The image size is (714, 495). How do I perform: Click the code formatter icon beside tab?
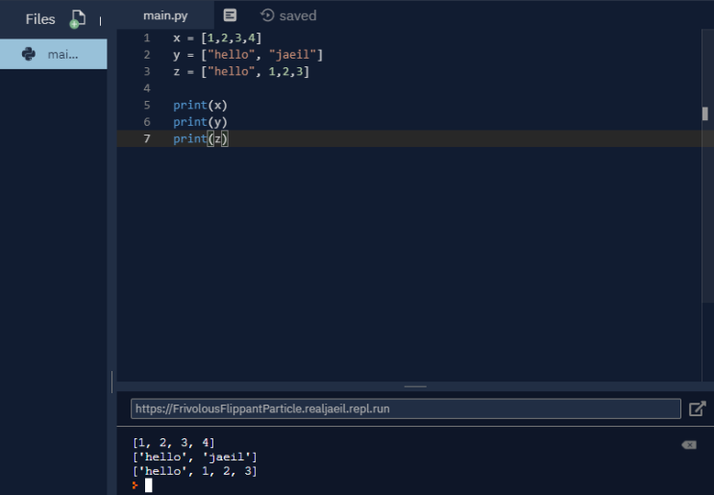pyautogui.click(x=230, y=15)
